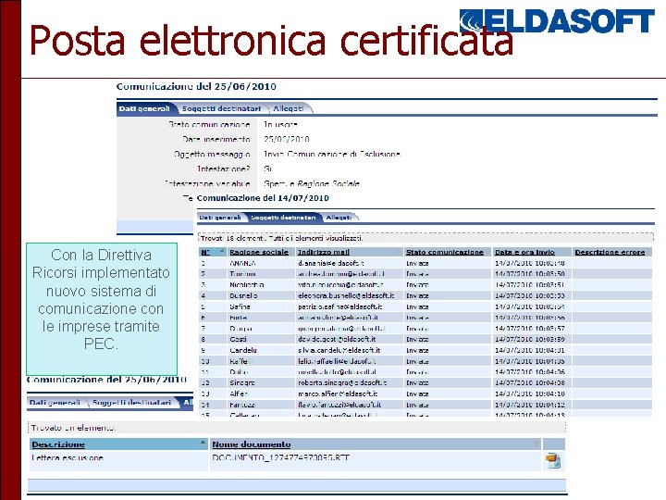The height and width of the screenshot is (500, 666).
Task: Click the DOCUMENTO_1274774373035.RTF file name
Action: (280, 458)
